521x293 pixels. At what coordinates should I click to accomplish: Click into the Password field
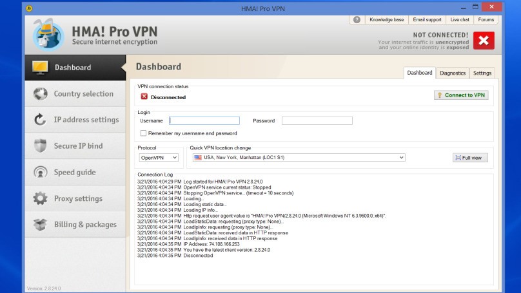[317, 120]
